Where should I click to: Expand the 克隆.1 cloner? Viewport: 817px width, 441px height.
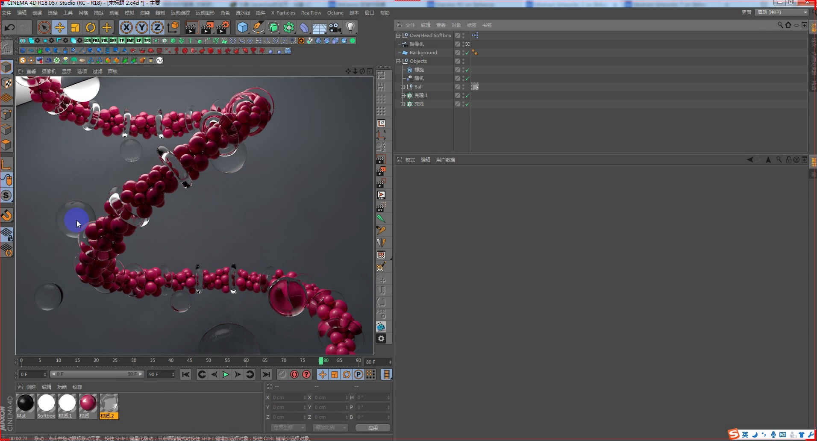403,95
